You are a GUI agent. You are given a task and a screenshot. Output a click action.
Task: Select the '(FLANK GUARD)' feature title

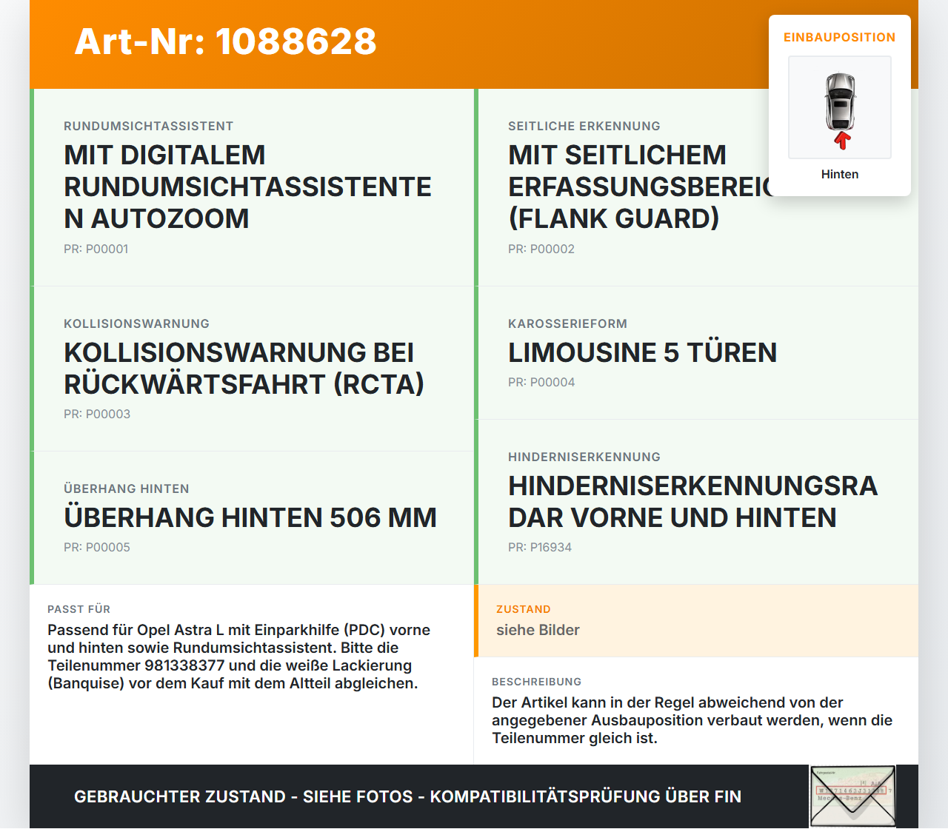tap(614, 218)
